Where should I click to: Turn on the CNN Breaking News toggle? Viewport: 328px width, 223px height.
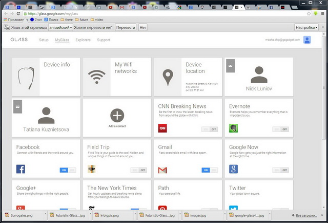(x=210, y=129)
